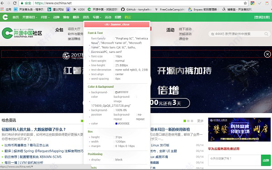The image size is (272, 170).
Task: Open 动弹 in the green navigation bar
Action: click(56, 17)
